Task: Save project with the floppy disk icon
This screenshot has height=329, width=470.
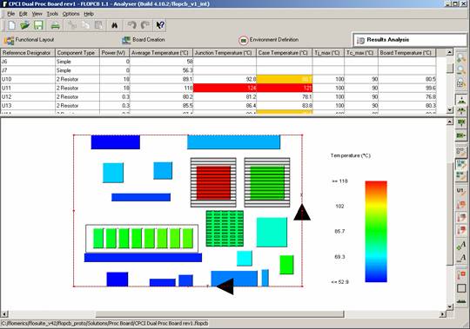Action: coord(38,25)
